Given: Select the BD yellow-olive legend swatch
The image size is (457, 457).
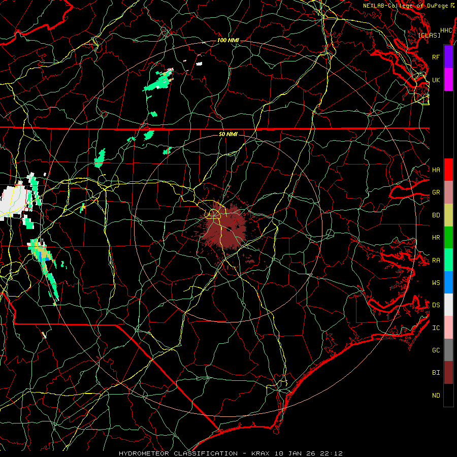Looking at the screenshot, I should click(x=448, y=215).
